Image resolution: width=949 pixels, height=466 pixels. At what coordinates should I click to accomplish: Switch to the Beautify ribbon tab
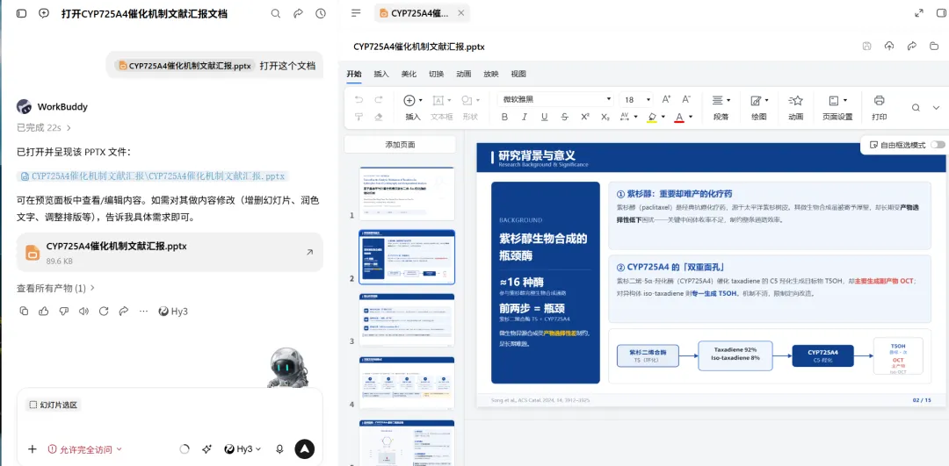pyautogui.click(x=409, y=74)
